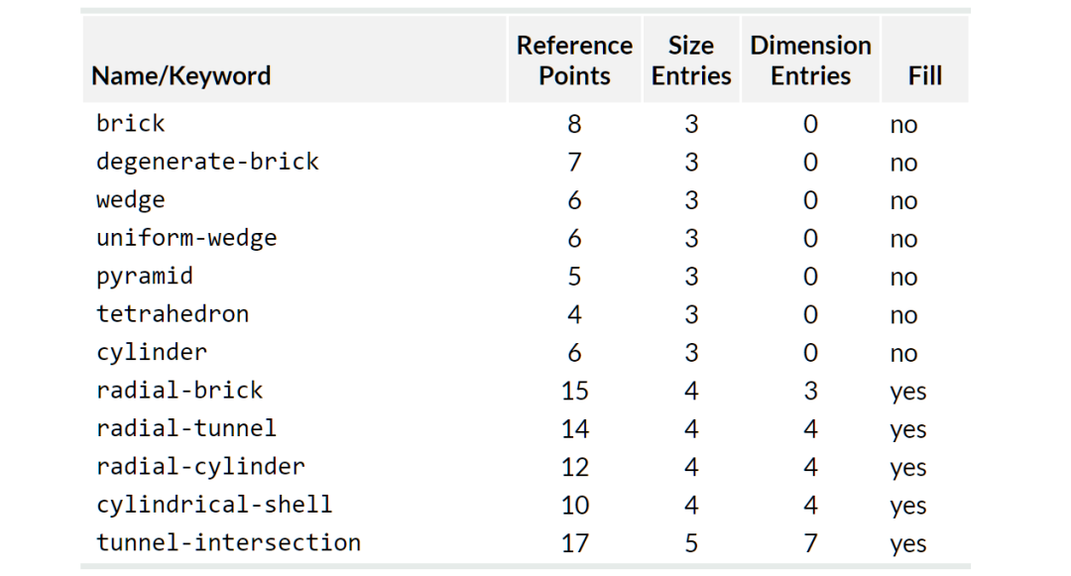Click the radial-tunnel keyword
The height and width of the screenshot is (576, 1071).
[186, 428]
